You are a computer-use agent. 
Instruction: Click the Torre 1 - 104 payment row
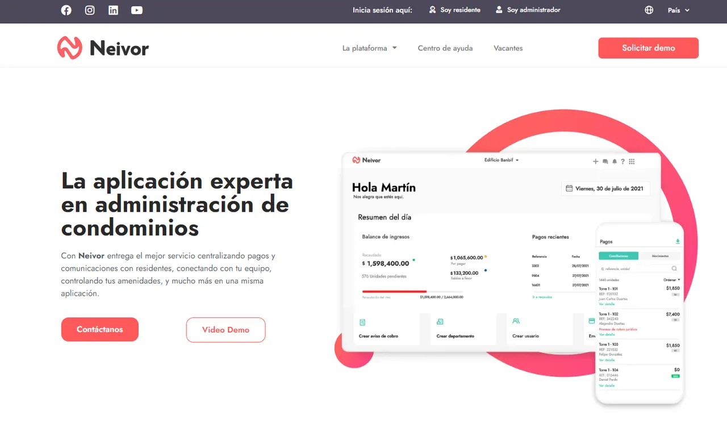(640, 377)
